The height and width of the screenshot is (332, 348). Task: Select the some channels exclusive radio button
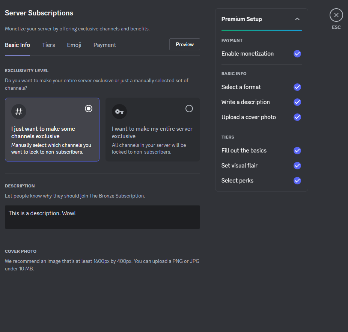click(x=89, y=109)
